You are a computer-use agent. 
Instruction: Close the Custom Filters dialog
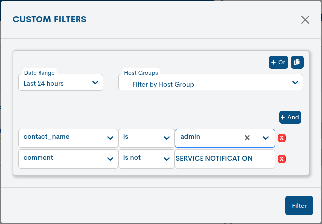pyautogui.click(x=305, y=20)
